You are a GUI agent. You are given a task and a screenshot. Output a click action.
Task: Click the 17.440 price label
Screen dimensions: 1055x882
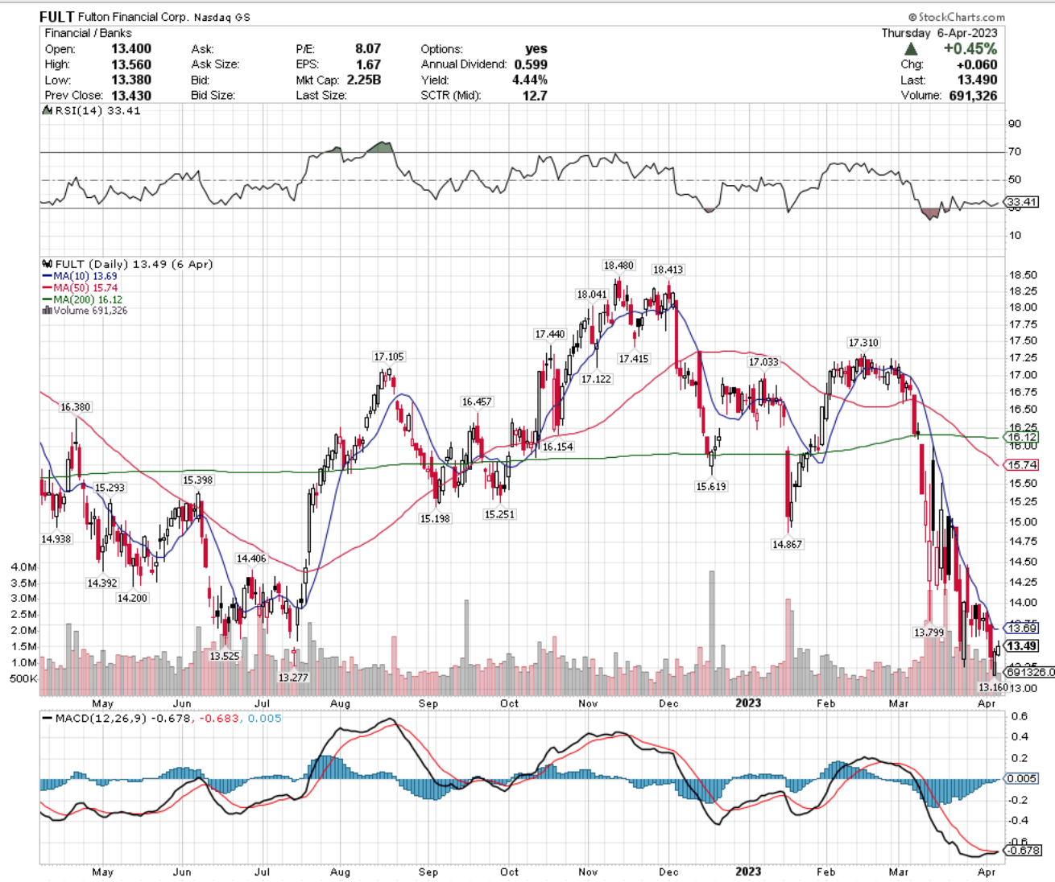550,334
